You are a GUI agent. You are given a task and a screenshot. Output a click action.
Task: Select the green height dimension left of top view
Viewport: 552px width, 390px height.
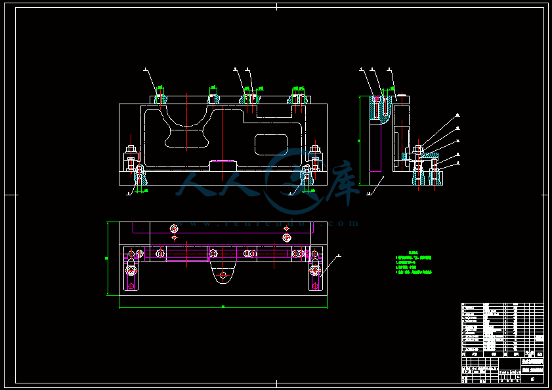coord(108,258)
